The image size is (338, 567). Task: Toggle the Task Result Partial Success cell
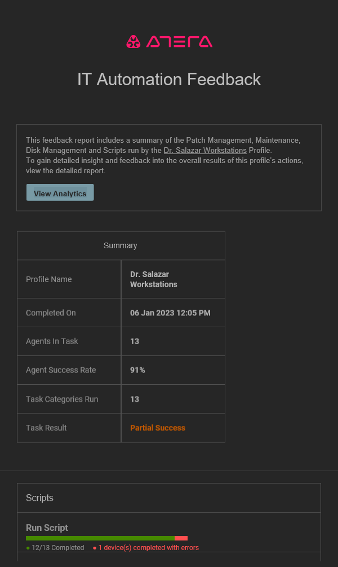[x=172, y=428]
